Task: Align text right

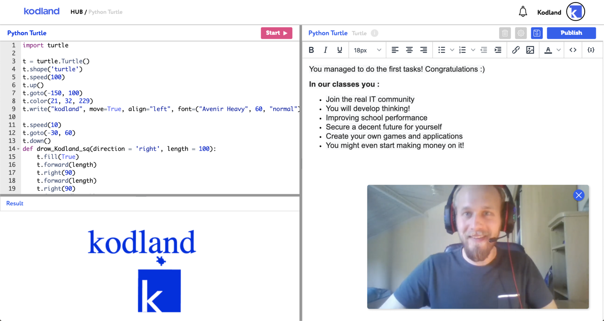Action: [x=424, y=50]
